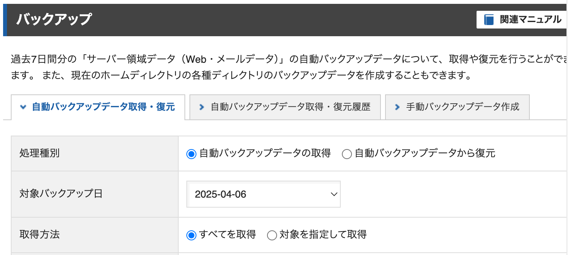Screen dimensions: 568x255
Task: Click the 処理種別 row label
Action: tap(39, 153)
